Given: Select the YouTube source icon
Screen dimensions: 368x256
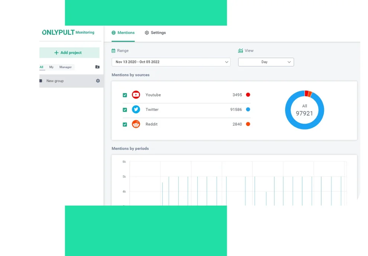Looking at the screenshot, I should pyautogui.click(x=136, y=95).
